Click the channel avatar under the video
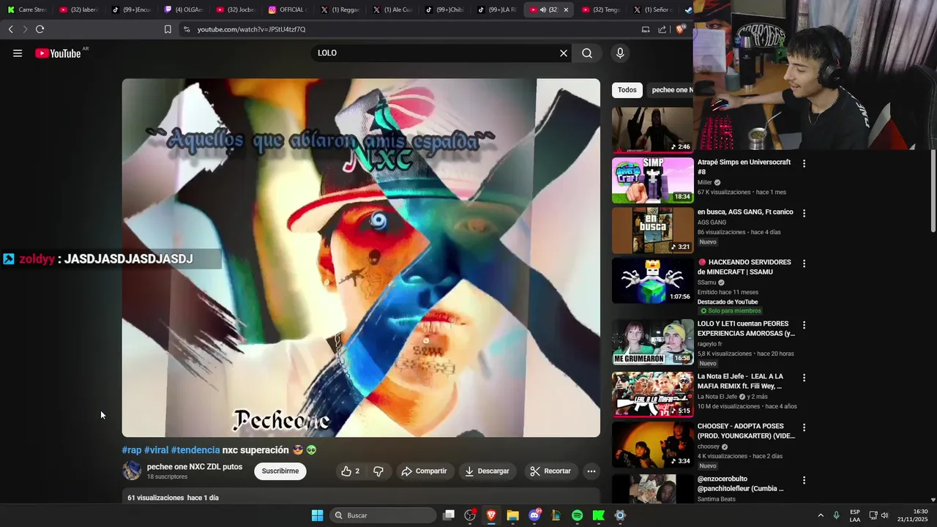 click(x=132, y=471)
